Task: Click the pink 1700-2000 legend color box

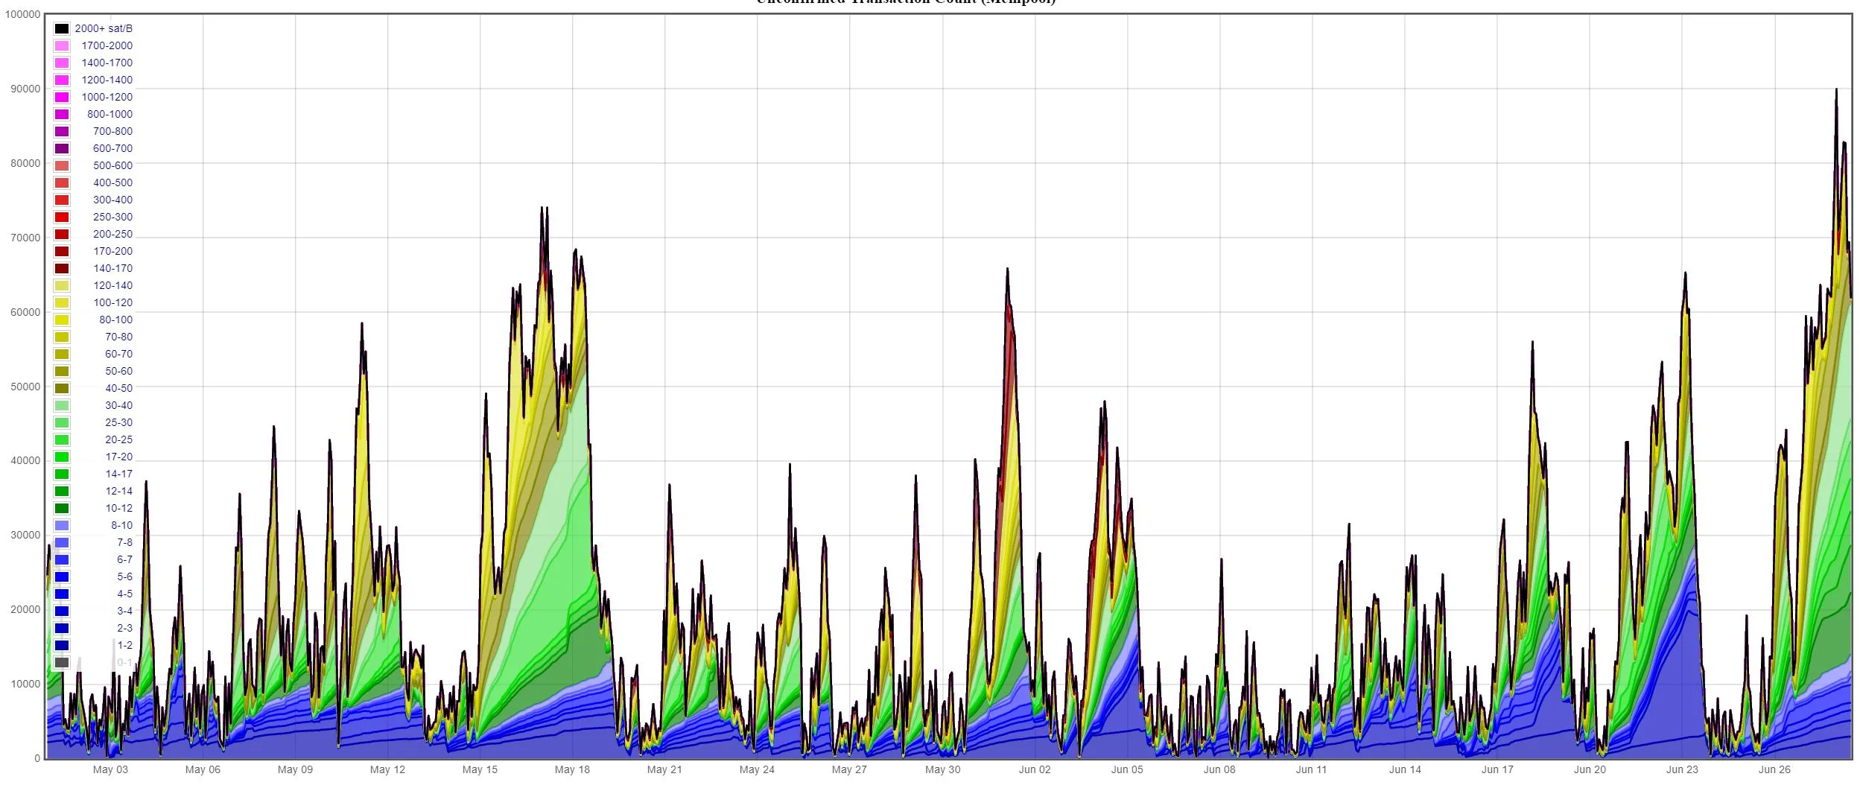Action: coord(62,46)
